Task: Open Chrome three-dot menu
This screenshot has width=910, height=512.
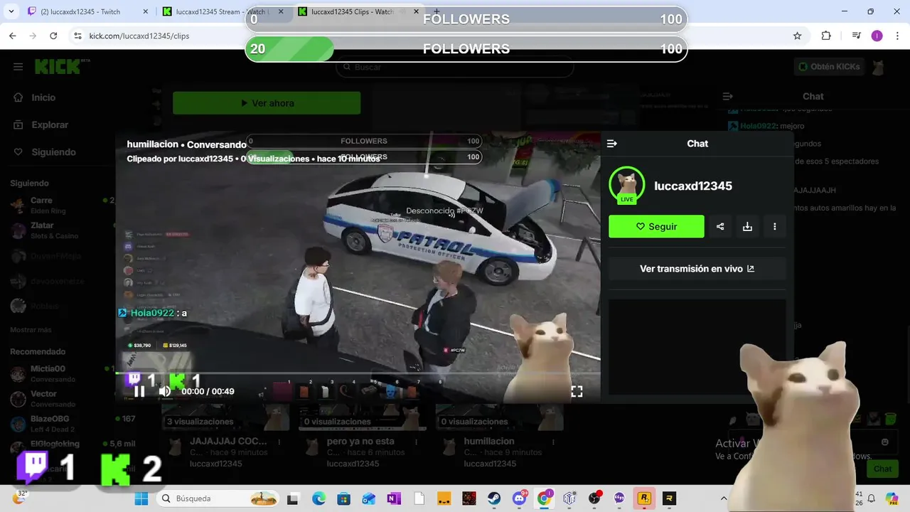Action: tap(897, 36)
